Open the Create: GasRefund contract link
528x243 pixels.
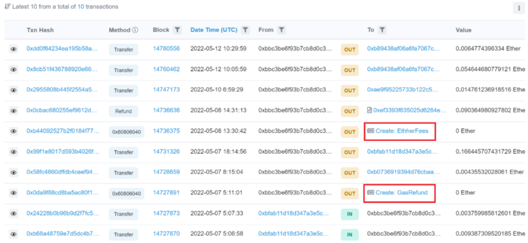pyautogui.click(x=402, y=192)
